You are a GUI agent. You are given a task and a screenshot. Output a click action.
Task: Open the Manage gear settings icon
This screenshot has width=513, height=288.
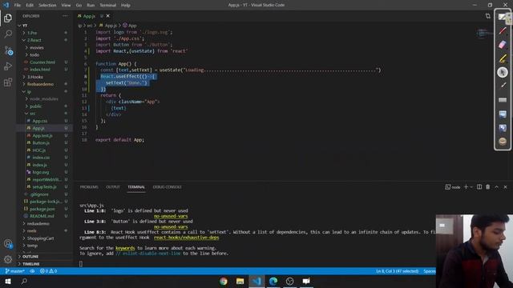(x=8, y=259)
